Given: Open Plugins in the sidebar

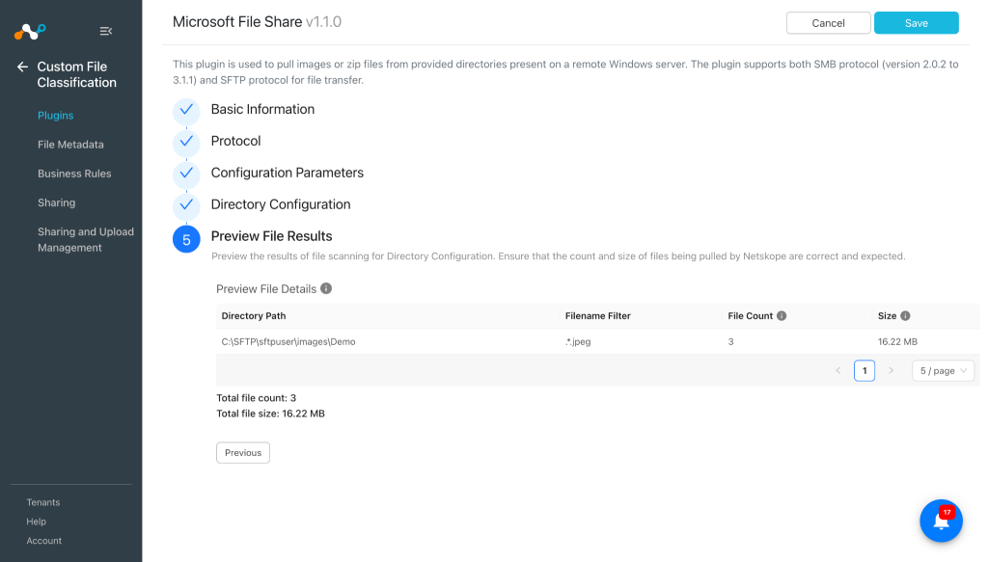Looking at the screenshot, I should (55, 115).
